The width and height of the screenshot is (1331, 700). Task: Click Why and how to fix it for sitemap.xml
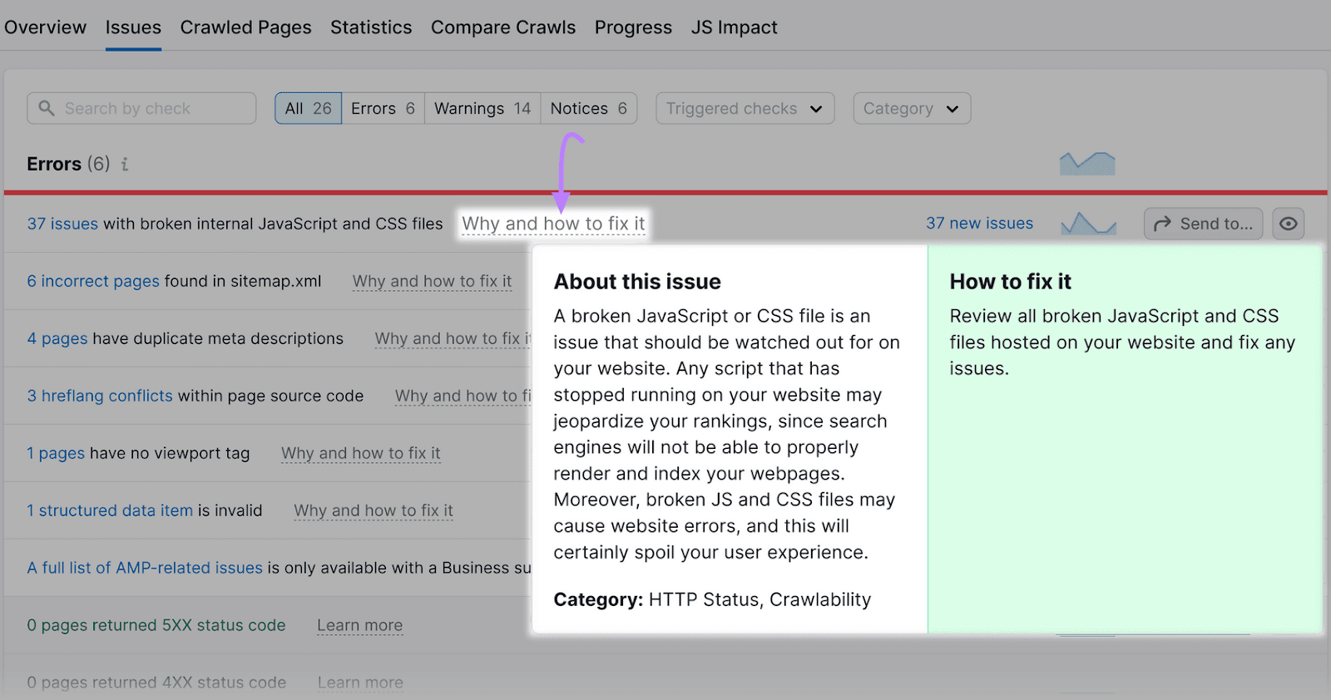click(x=432, y=281)
